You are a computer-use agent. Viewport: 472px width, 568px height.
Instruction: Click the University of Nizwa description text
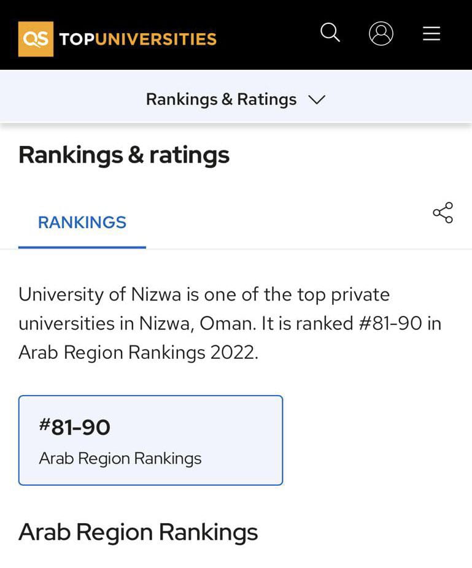click(230, 323)
